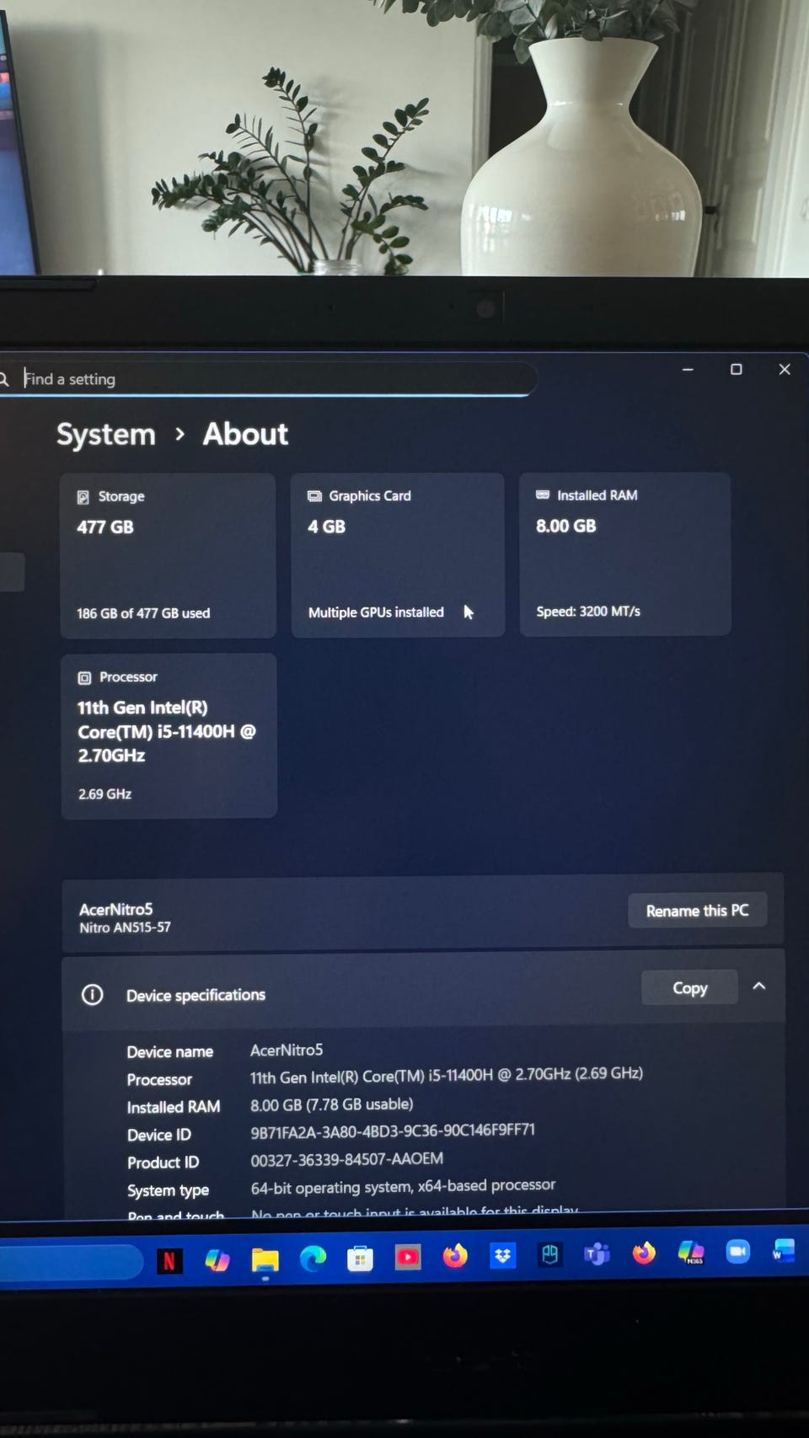The image size is (809, 1438).
Task: Open the Microsoft Store icon
Action: 360,1259
